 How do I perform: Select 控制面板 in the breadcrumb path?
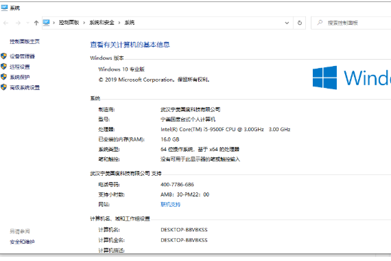(x=69, y=23)
